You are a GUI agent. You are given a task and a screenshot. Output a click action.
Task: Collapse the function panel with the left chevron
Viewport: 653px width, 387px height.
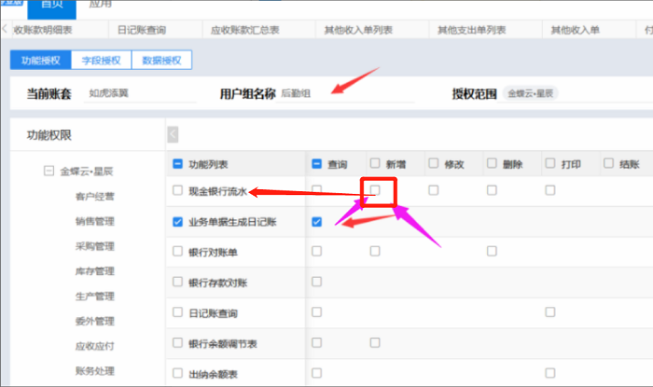click(x=173, y=134)
